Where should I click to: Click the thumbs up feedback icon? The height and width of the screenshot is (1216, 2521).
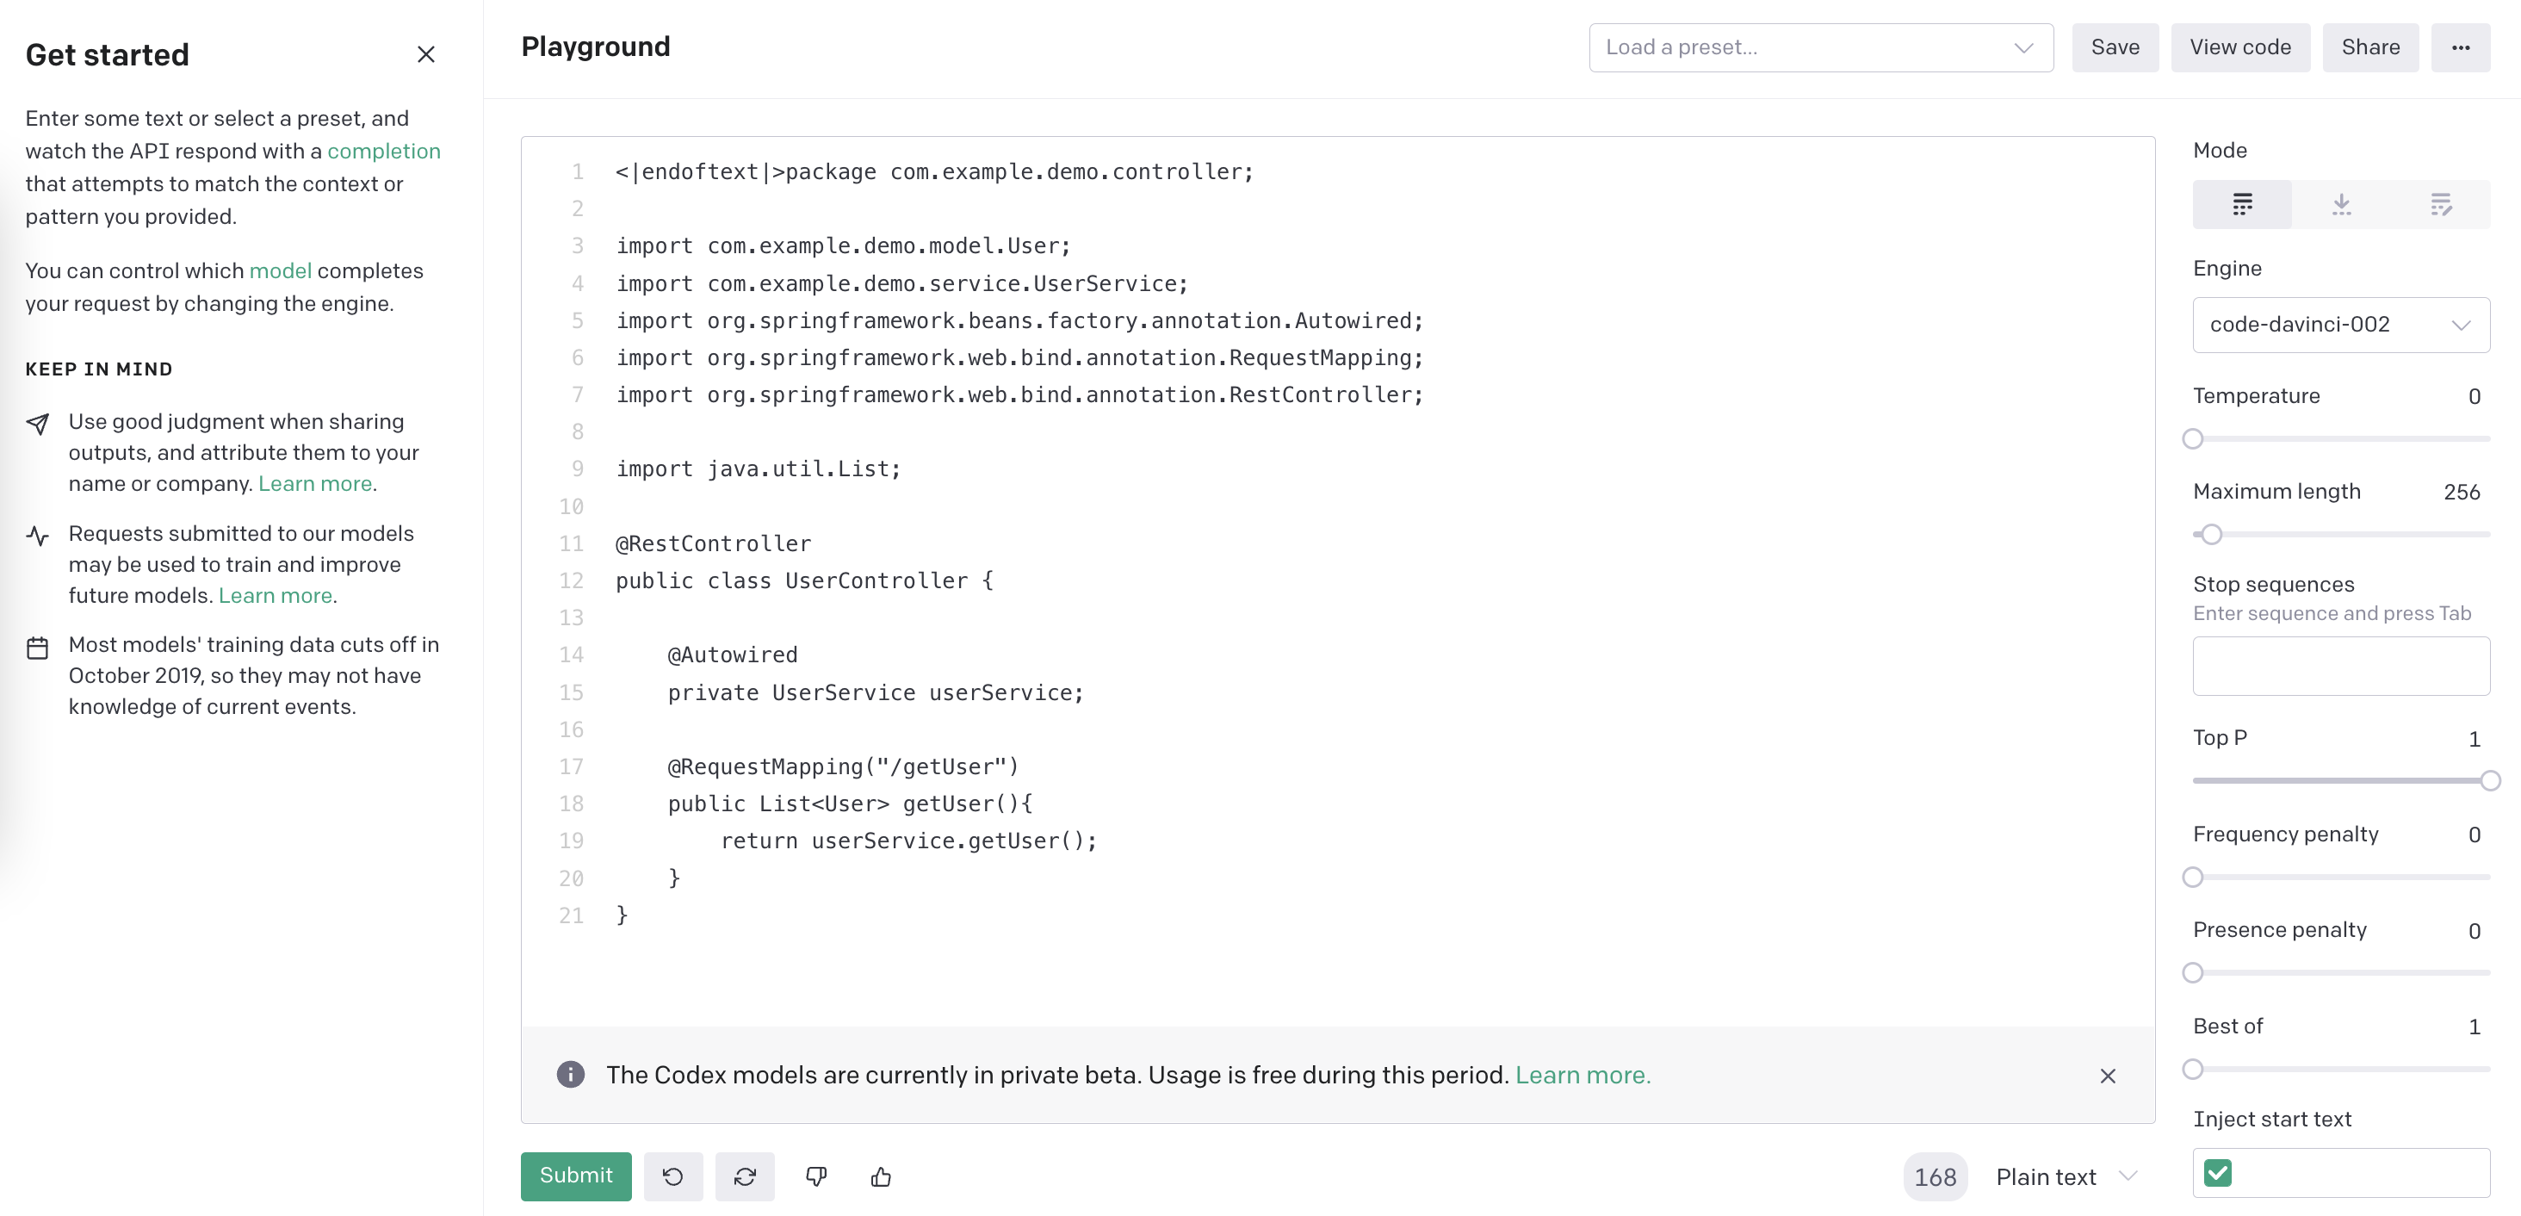coord(881,1176)
